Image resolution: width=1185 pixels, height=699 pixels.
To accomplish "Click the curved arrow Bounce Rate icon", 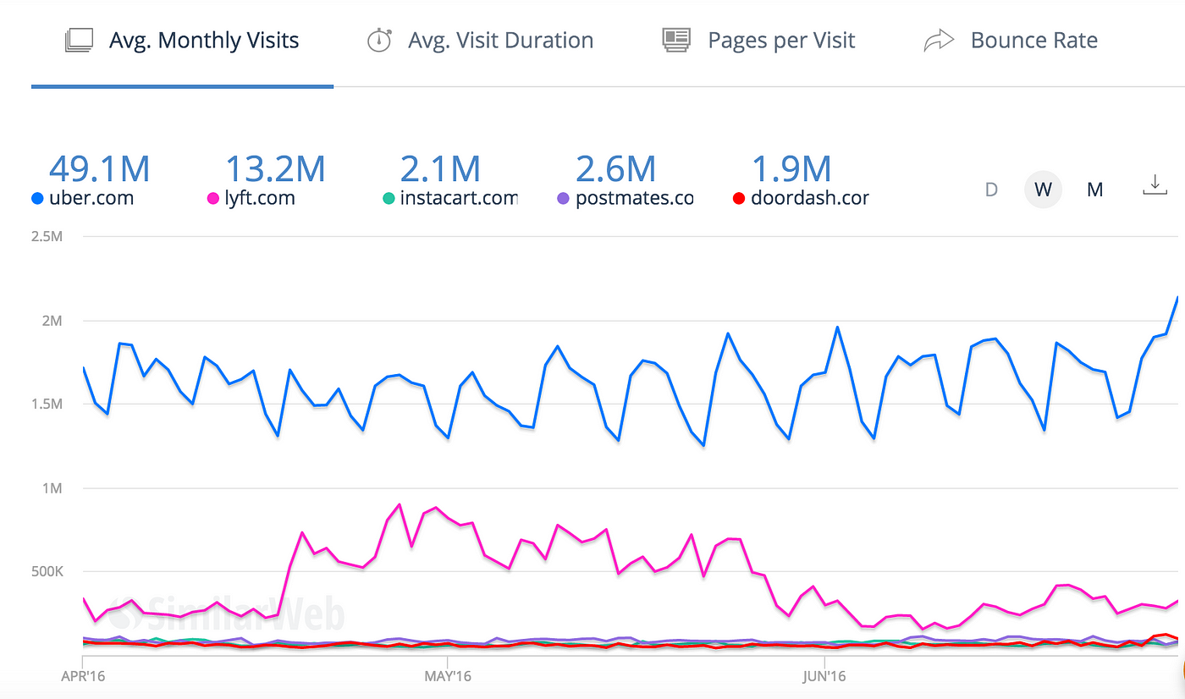I will [x=939, y=41].
